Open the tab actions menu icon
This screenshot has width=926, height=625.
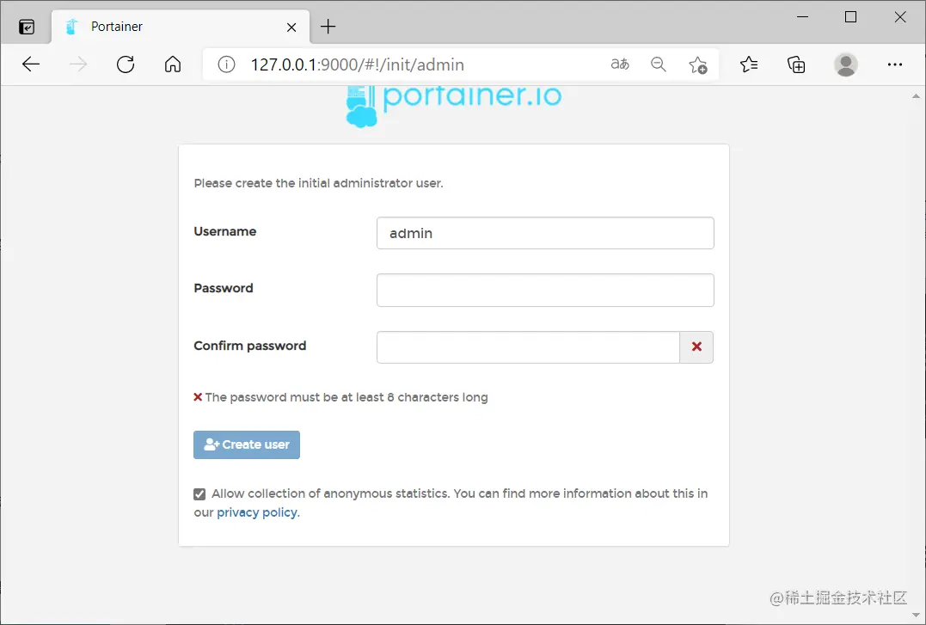tap(27, 27)
